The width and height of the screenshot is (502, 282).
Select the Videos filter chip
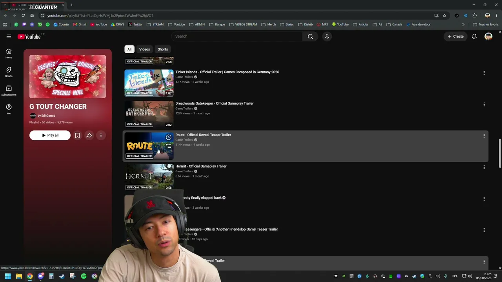click(144, 49)
